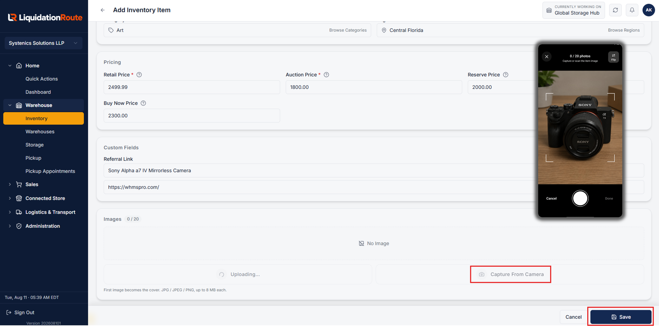Click Browse Categories link
659x326 pixels.
(x=348, y=30)
